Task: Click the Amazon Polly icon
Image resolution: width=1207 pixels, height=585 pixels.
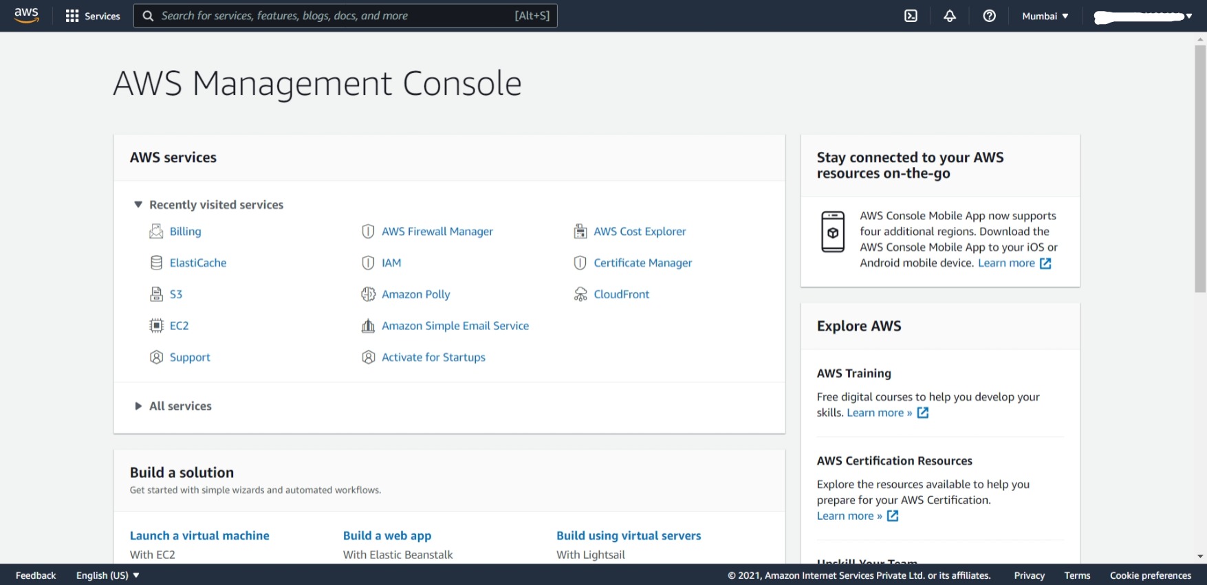Action: pyautogui.click(x=368, y=294)
